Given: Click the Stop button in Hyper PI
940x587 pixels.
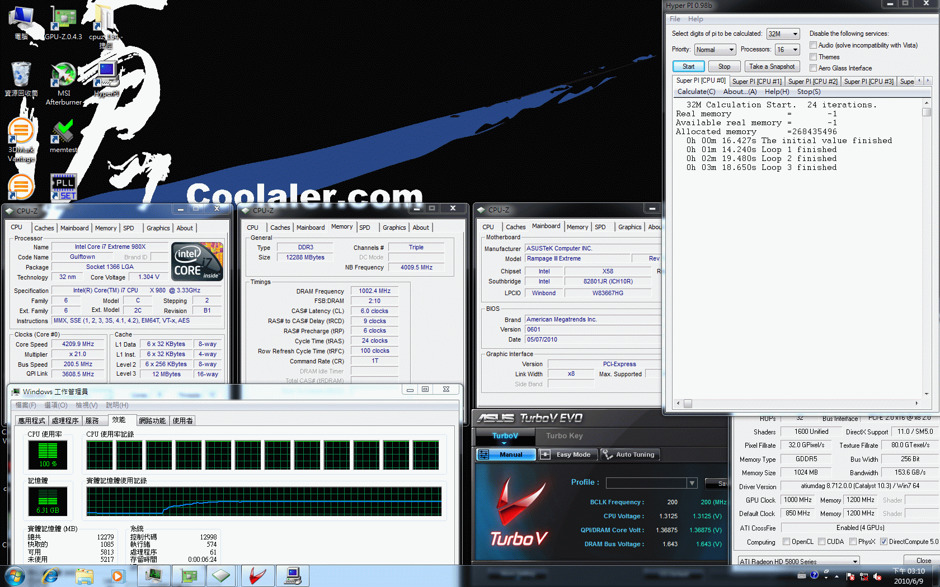Looking at the screenshot, I should point(724,67).
